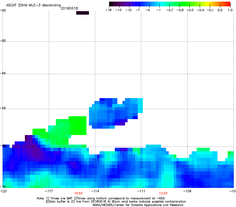The width and height of the screenshot is (236, 207).
Task: Click the latitude label -64
Action: pos(3,73)
